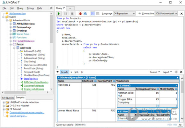Click the Search samples link

click(18, 116)
